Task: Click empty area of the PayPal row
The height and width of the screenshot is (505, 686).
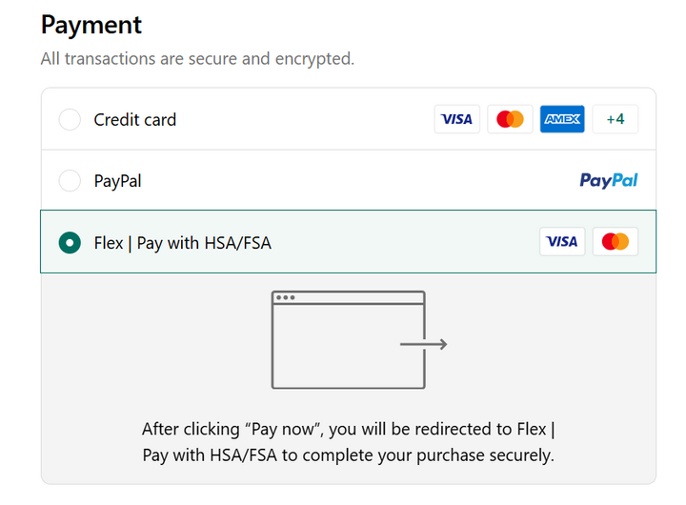Action: click(362, 180)
